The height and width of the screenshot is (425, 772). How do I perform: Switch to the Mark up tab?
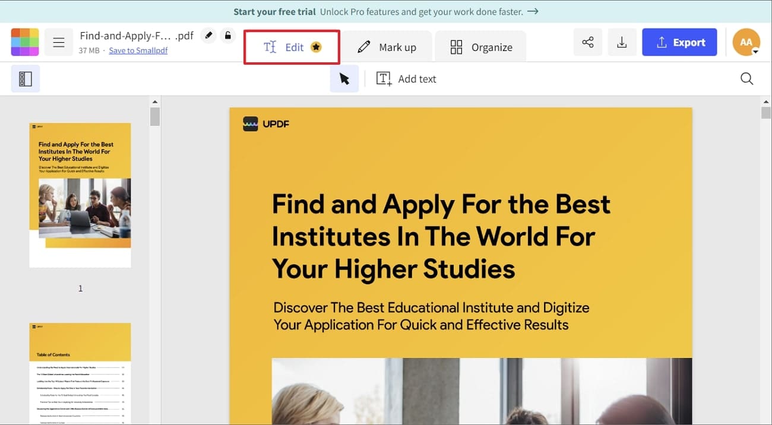[x=387, y=46]
